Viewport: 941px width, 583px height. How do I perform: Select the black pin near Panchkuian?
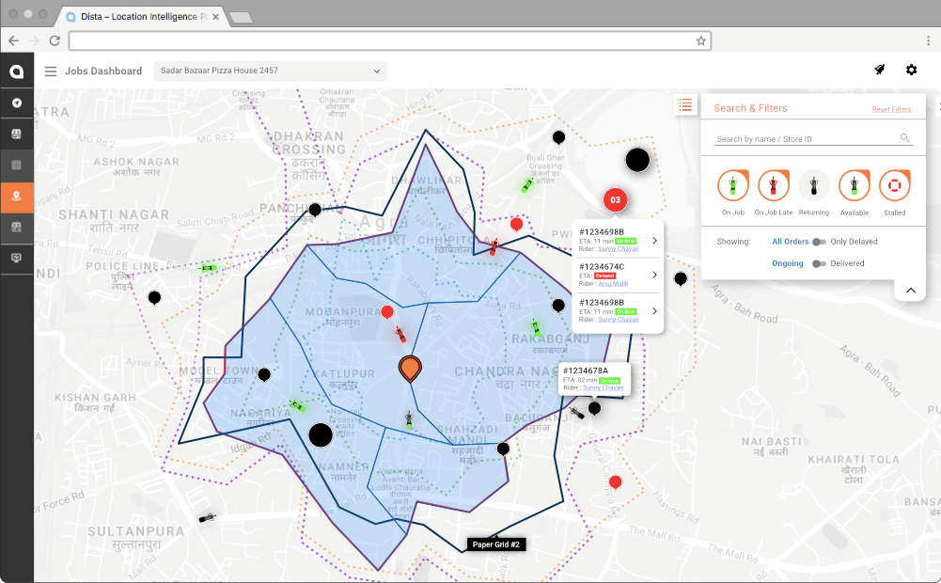315,210
